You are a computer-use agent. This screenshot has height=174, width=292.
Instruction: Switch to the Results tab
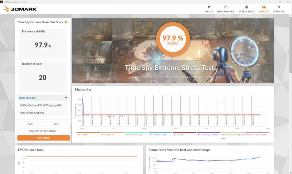[x=264, y=9]
